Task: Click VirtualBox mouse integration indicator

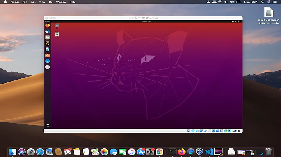Action: (x=226, y=131)
